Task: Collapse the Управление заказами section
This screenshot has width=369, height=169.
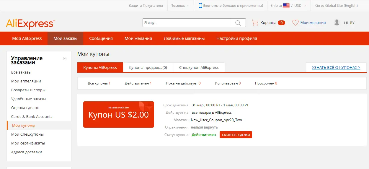Action: tap(65, 58)
